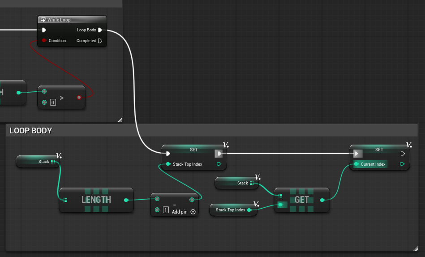Click the subtract node output pin

click(x=192, y=200)
